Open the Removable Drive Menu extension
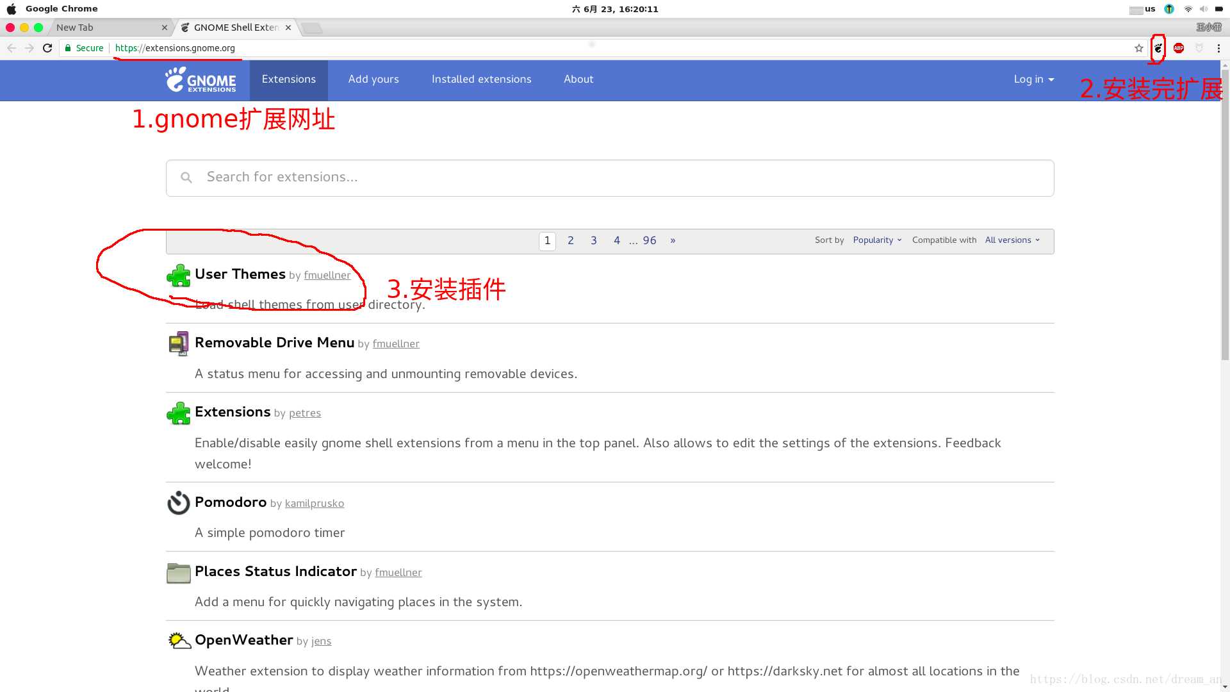Screen dimensions: 1230x692 point(274,343)
